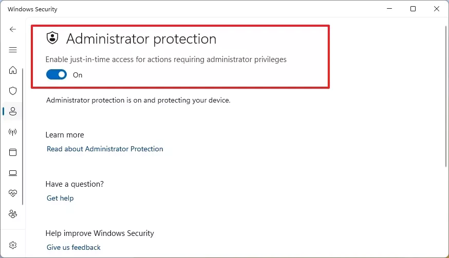Screen dimensions: 449x258
Task: Click the Get help link
Action: (x=60, y=198)
